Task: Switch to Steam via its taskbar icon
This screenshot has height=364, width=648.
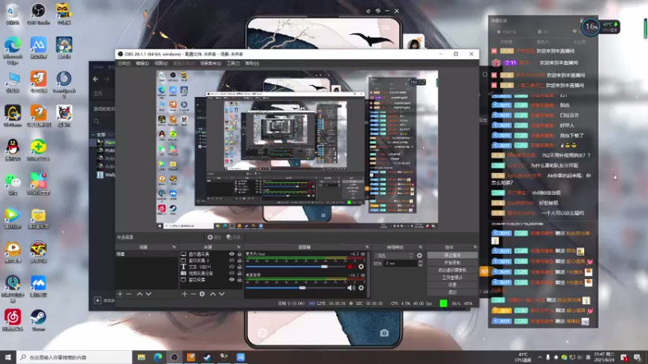Action: point(207,357)
